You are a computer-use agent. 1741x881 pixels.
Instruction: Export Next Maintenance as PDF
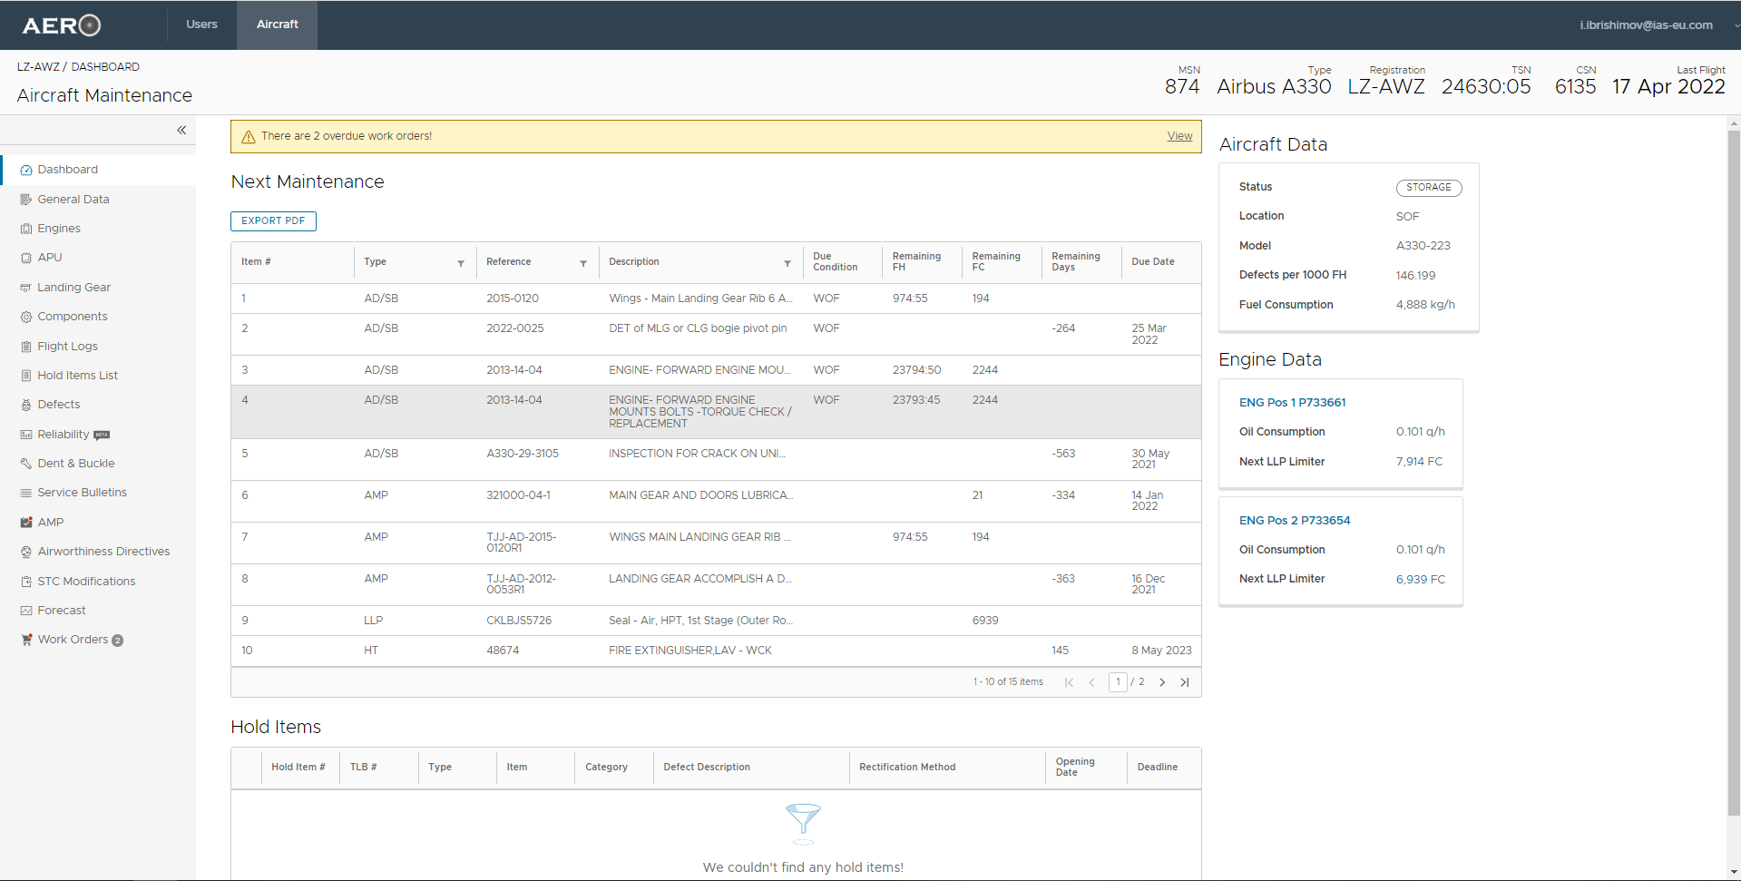tap(273, 221)
